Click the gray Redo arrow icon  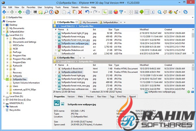point(95,12)
